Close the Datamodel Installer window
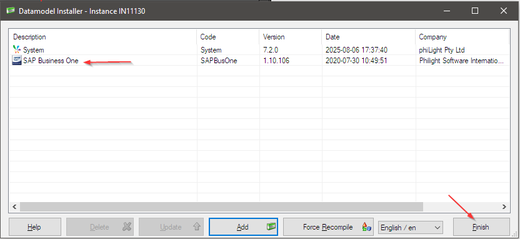This screenshot has height=239, width=520. pos(503,11)
